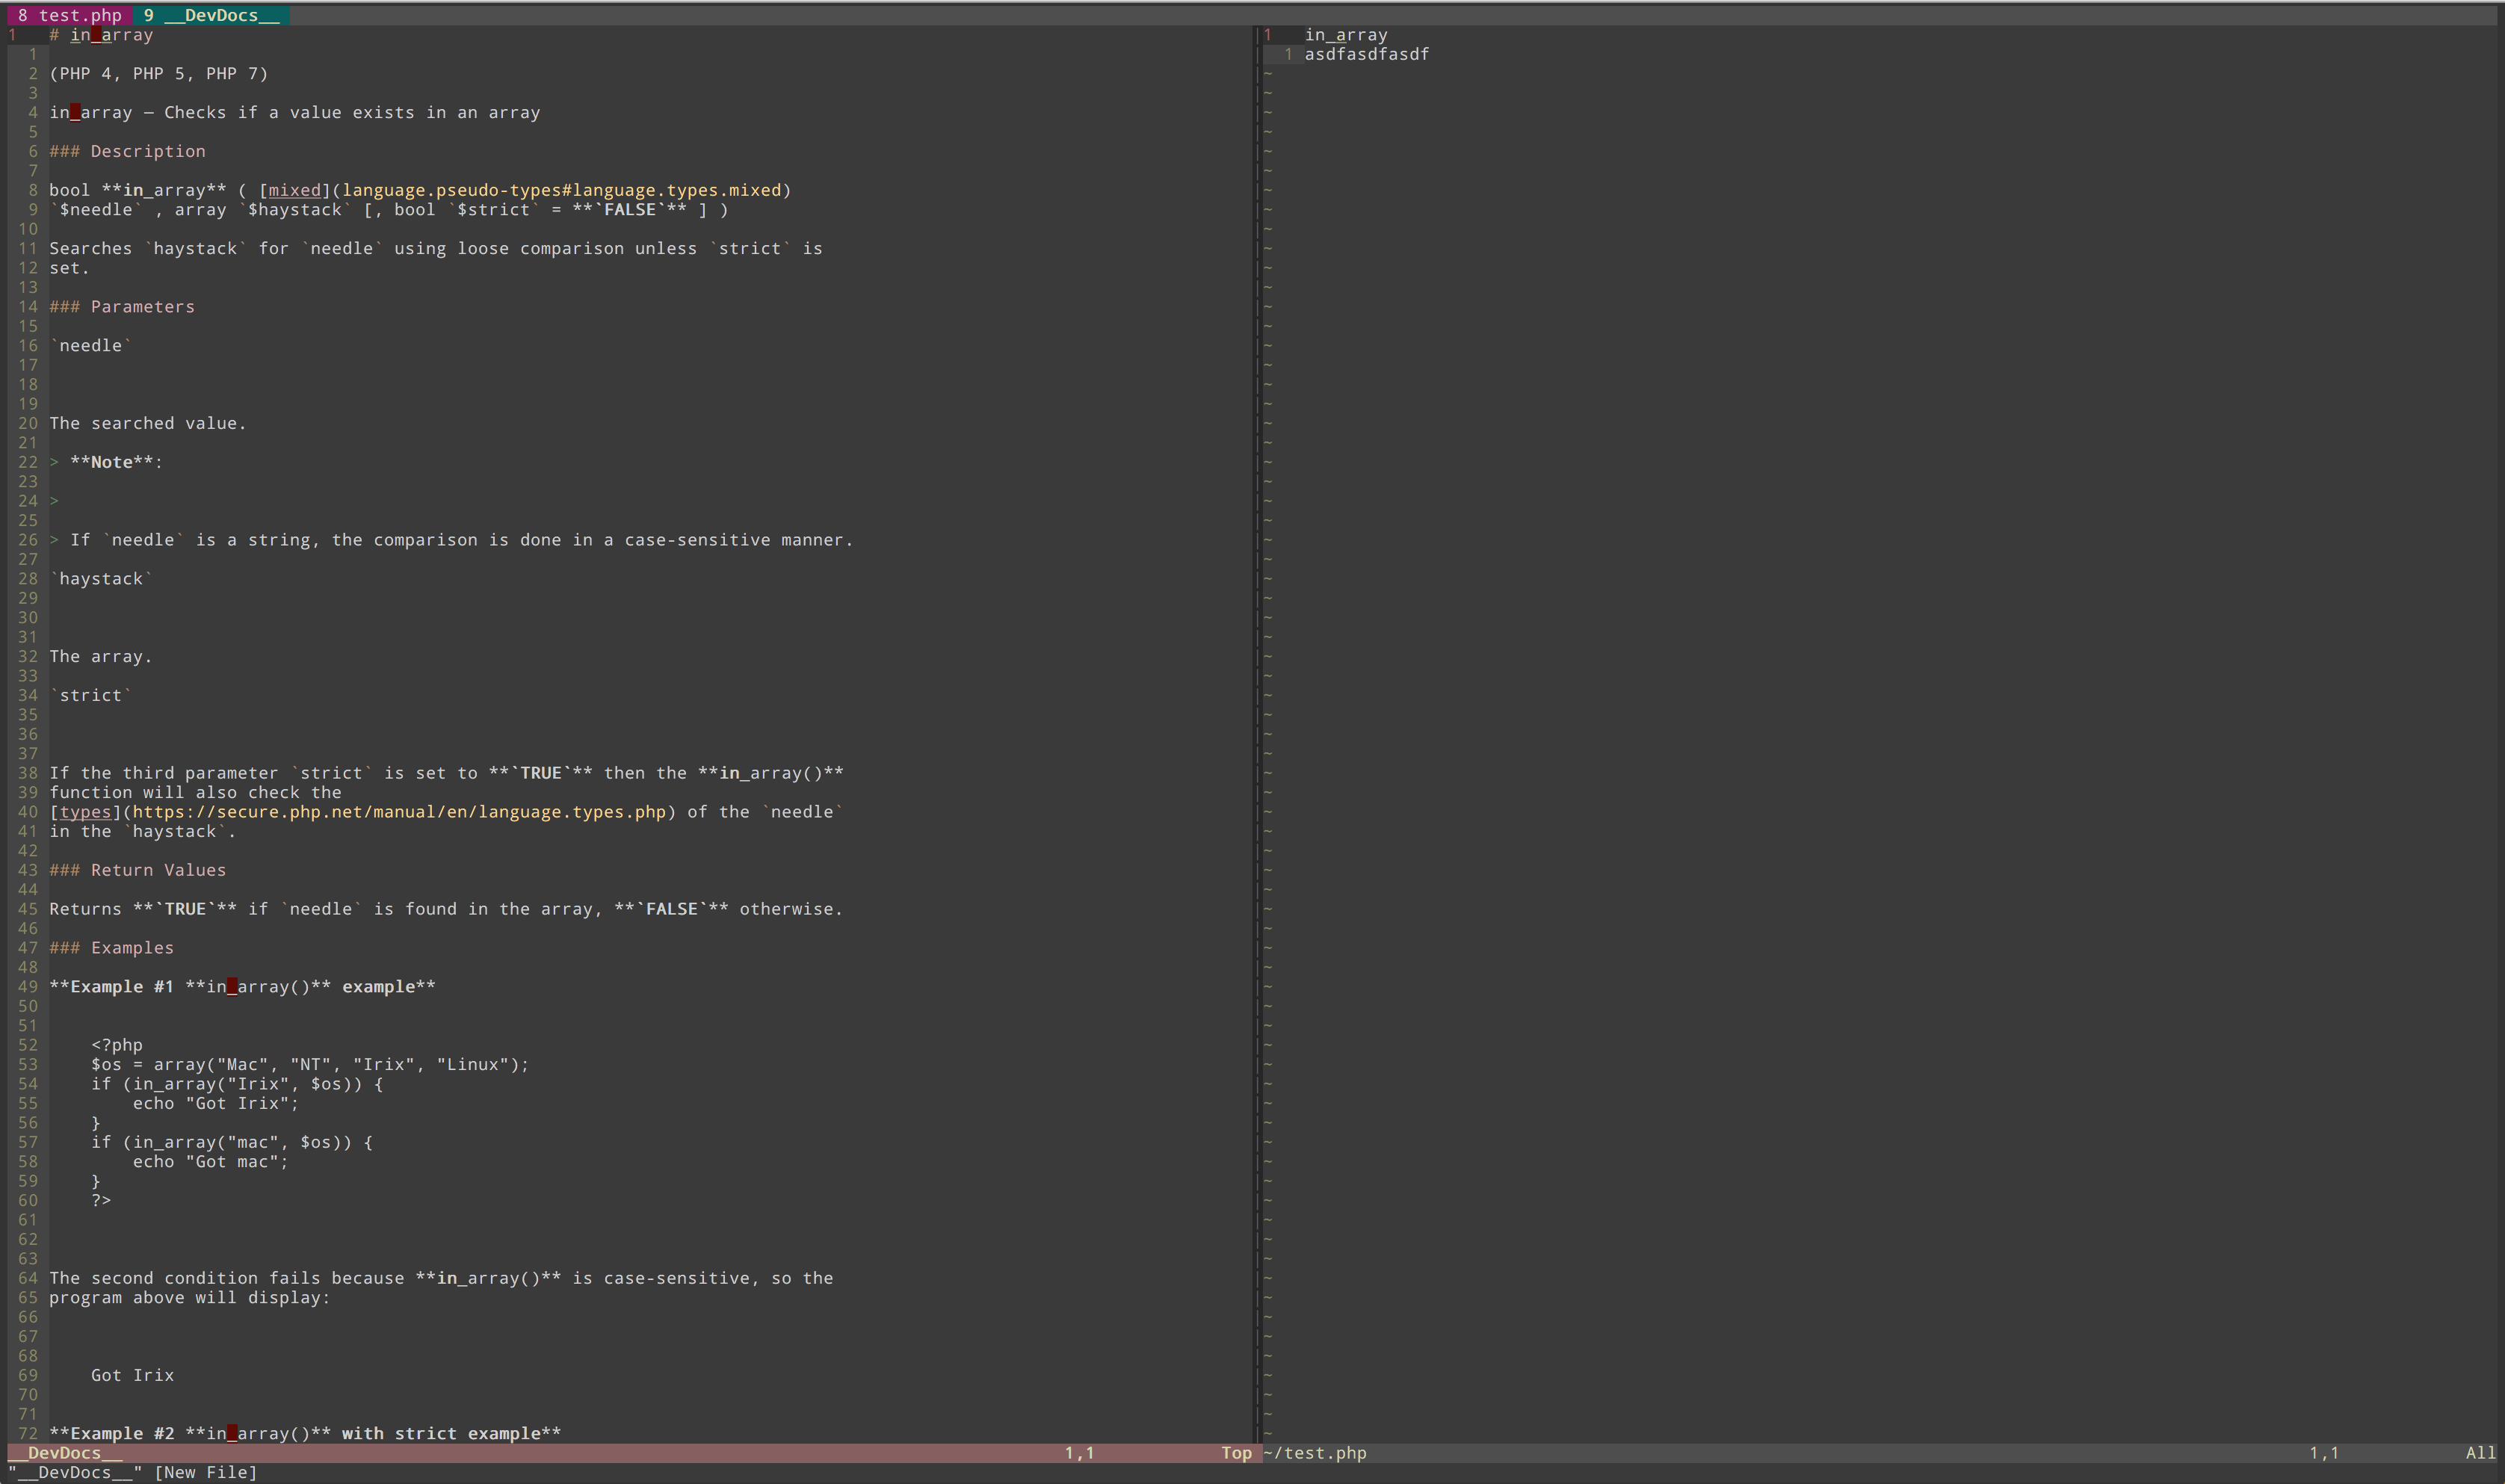Click the [mixed] link in the function signature
2505x1484 pixels.
(294, 190)
